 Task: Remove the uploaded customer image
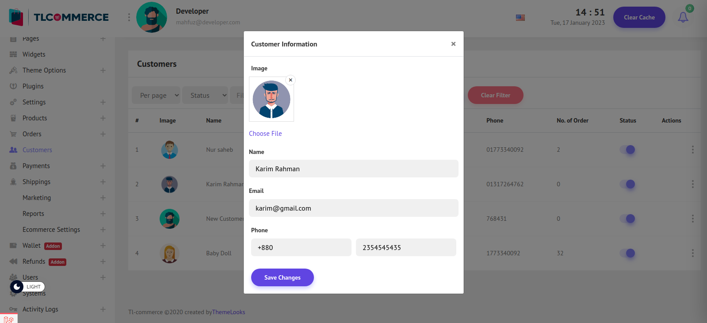click(290, 80)
